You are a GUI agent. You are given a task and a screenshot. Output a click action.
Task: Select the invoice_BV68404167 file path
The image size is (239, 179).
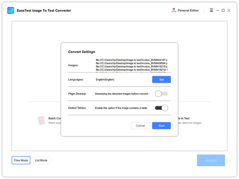[131, 60]
